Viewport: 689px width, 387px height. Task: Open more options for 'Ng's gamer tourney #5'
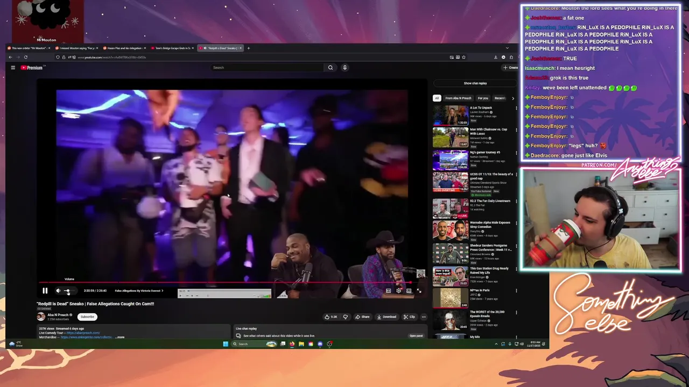[x=516, y=153]
